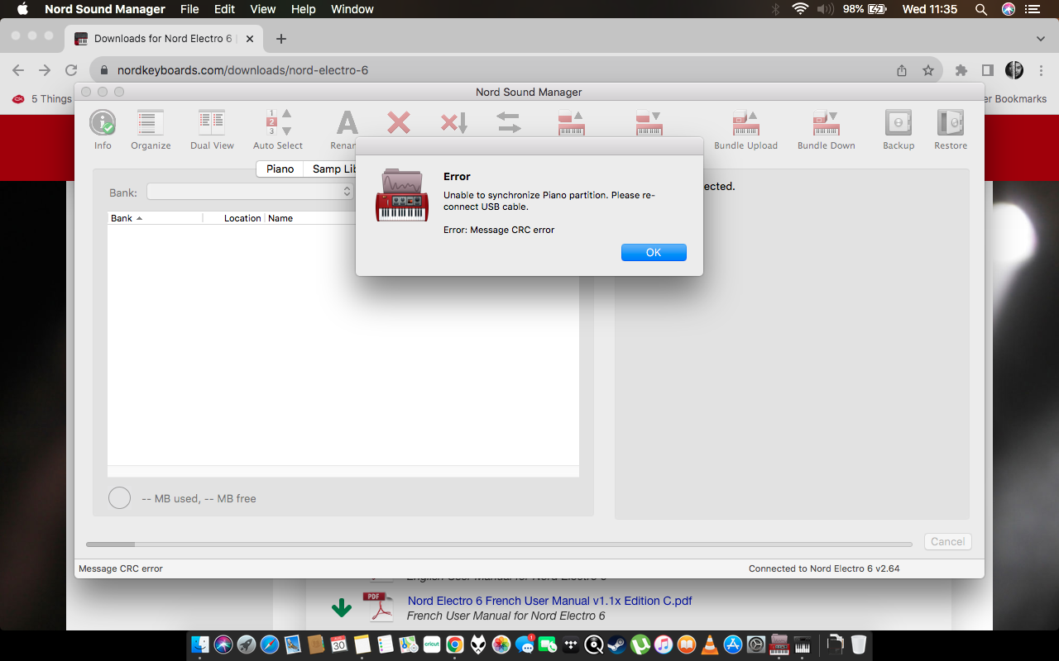Open the Chrome profile avatar
The image size is (1059, 661).
click(1014, 70)
